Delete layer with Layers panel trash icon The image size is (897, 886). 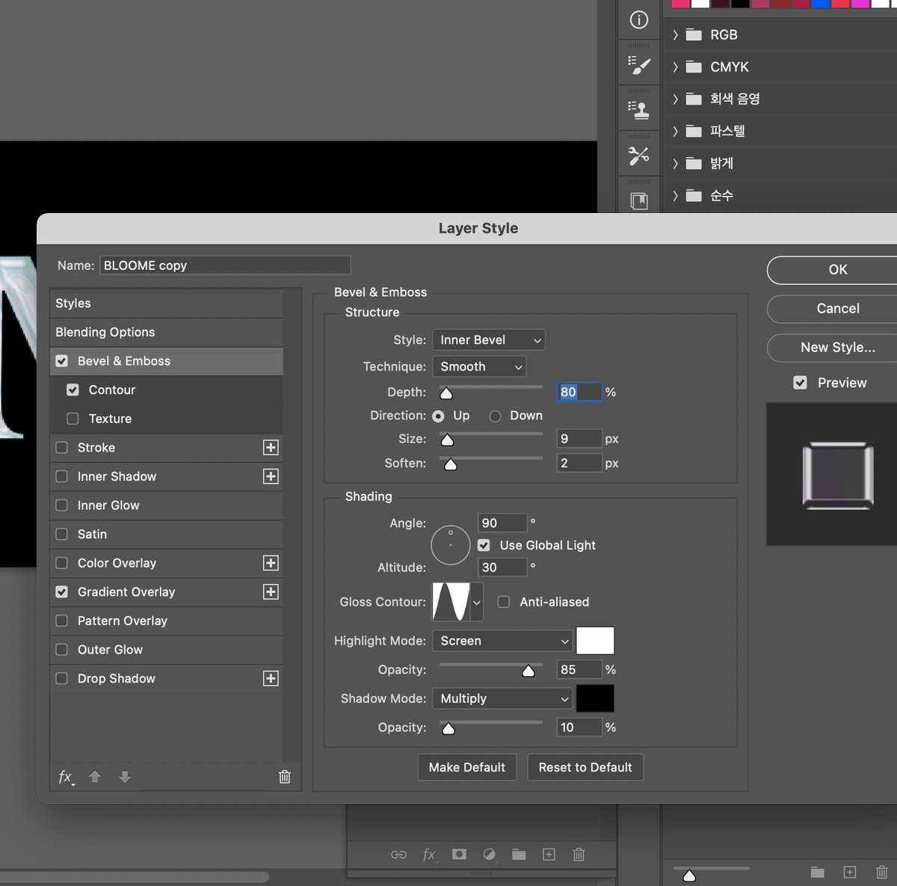pos(579,854)
